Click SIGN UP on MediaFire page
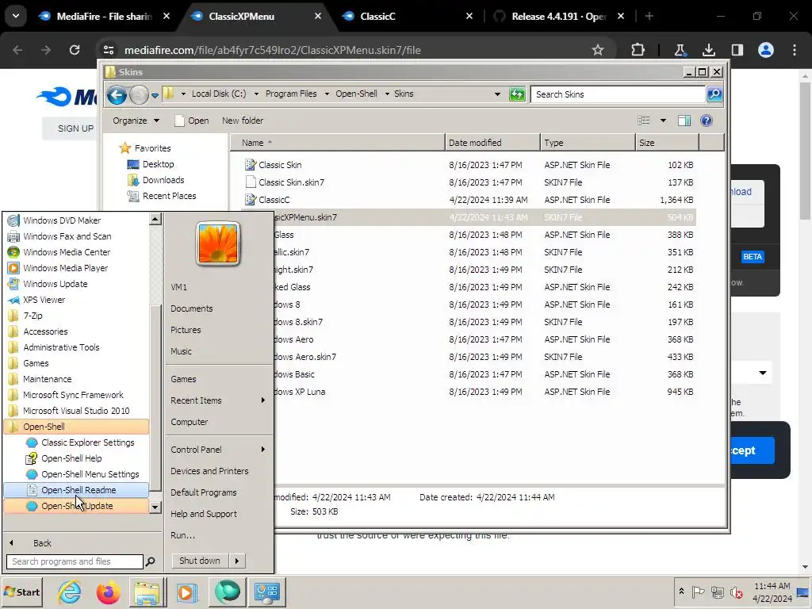812x609 pixels. point(75,128)
